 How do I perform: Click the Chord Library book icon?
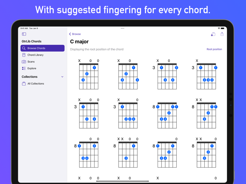tap(24, 55)
